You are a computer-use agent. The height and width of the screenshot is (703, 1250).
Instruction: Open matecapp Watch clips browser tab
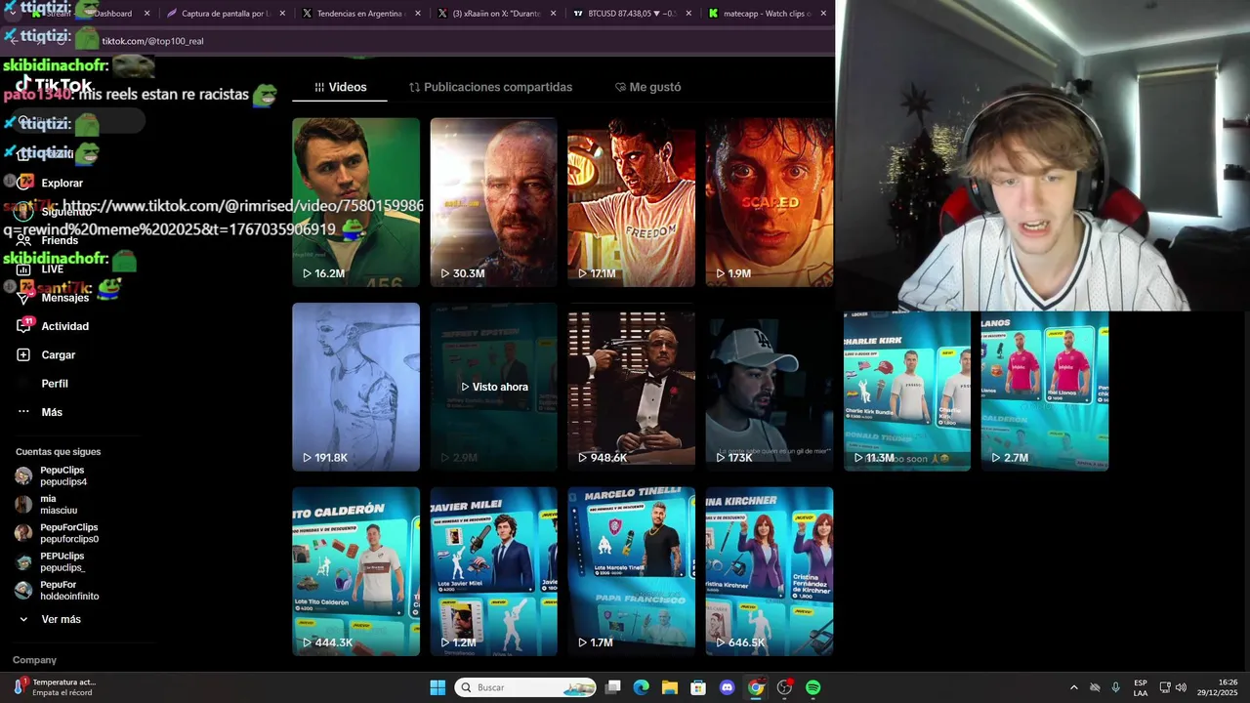[x=766, y=14]
